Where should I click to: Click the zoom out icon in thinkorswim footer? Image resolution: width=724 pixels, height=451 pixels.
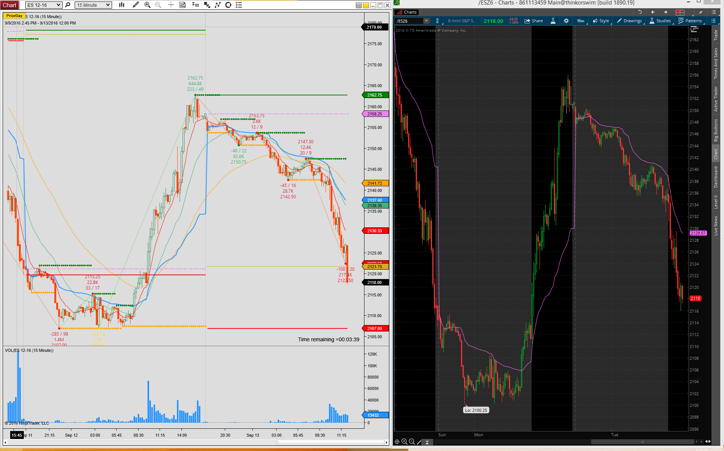pos(412,442)
